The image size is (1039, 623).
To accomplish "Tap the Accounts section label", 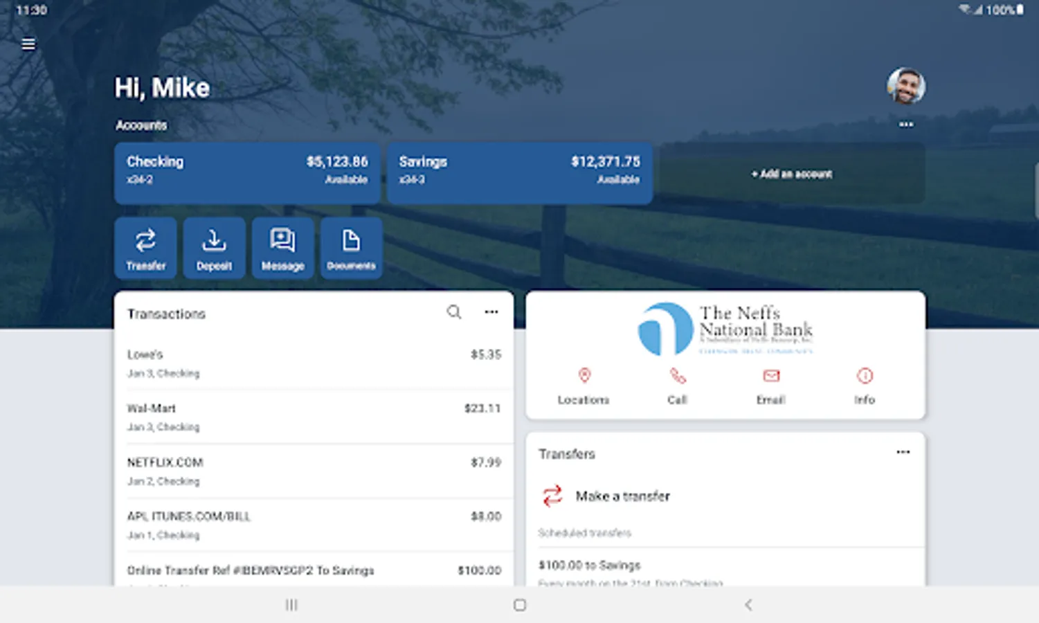I will point(141,125).
